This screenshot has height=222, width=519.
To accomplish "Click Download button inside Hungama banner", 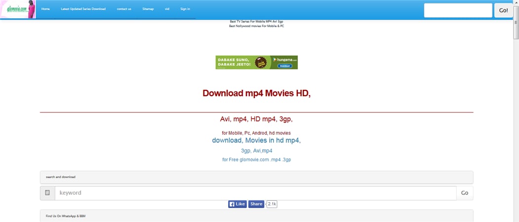I will pos(284,66).
